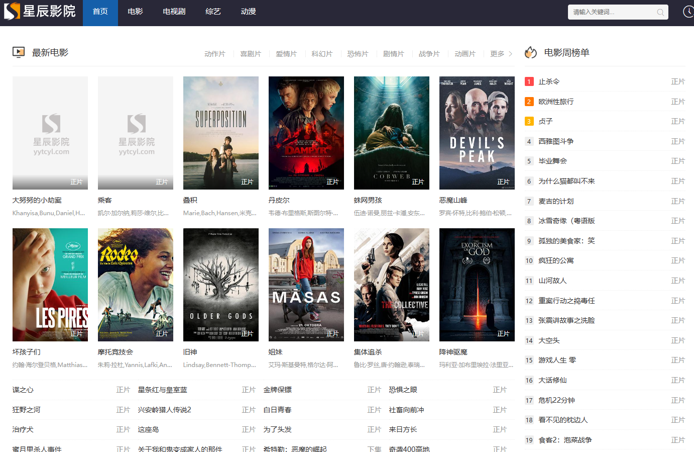Filter by 爱情片 genre

pyautogui.click(x=286, y=54)
